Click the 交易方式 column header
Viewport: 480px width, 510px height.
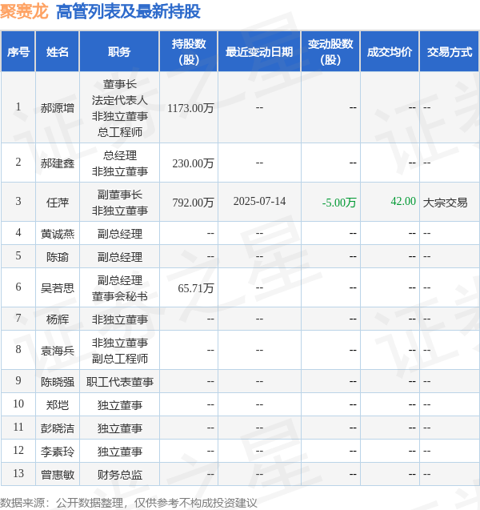point(450,52)
